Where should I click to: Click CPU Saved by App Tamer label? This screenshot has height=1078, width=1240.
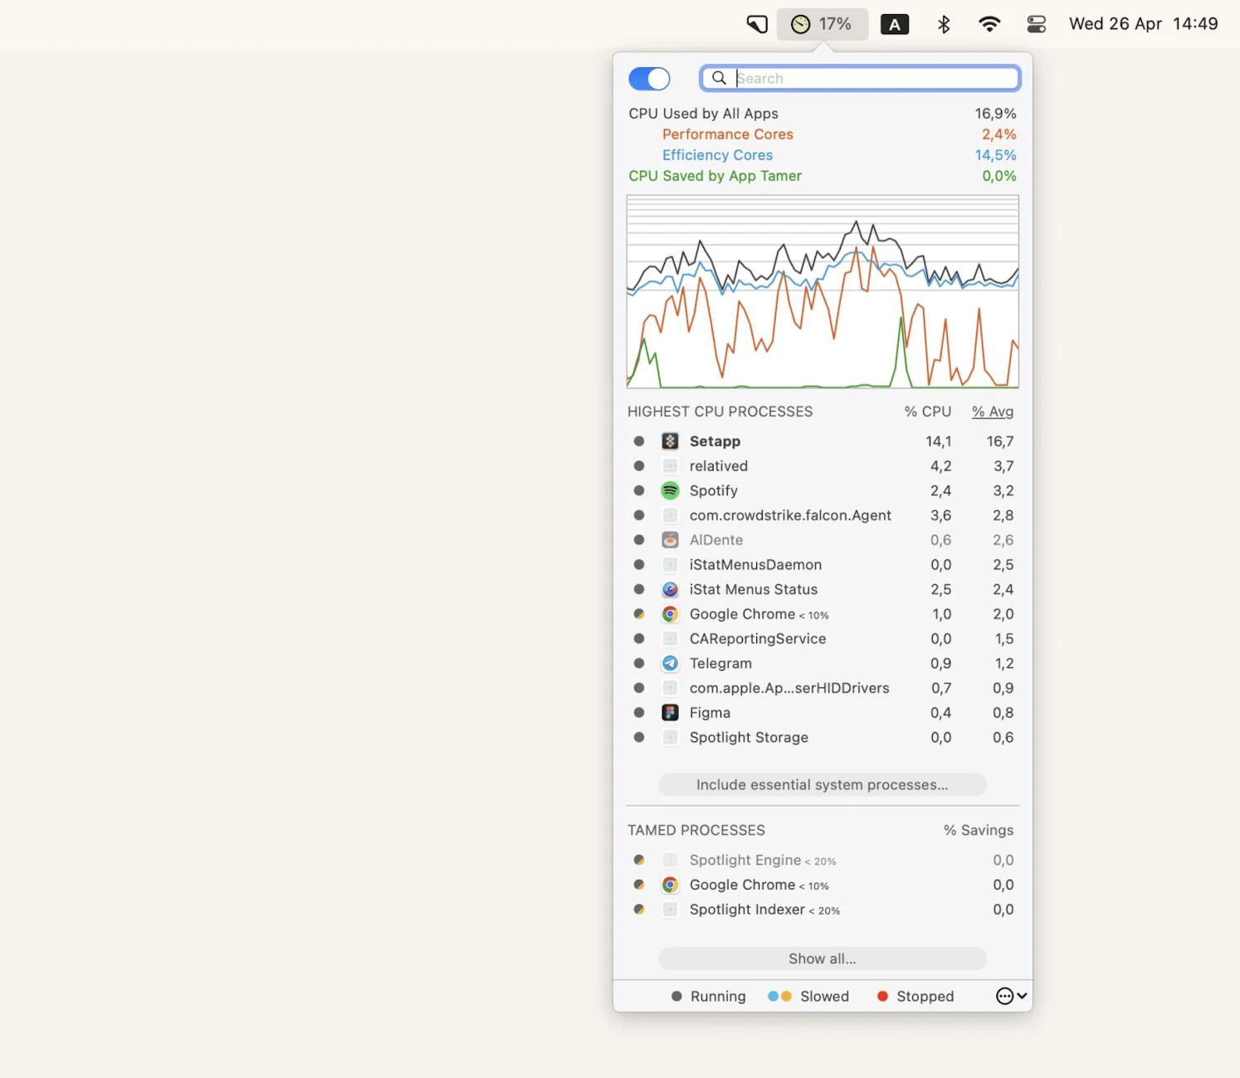tap(715, 176)
